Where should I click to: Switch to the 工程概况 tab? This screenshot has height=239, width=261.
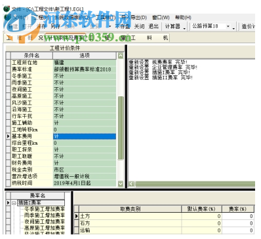pyautogui.click(x=24, y=38)
